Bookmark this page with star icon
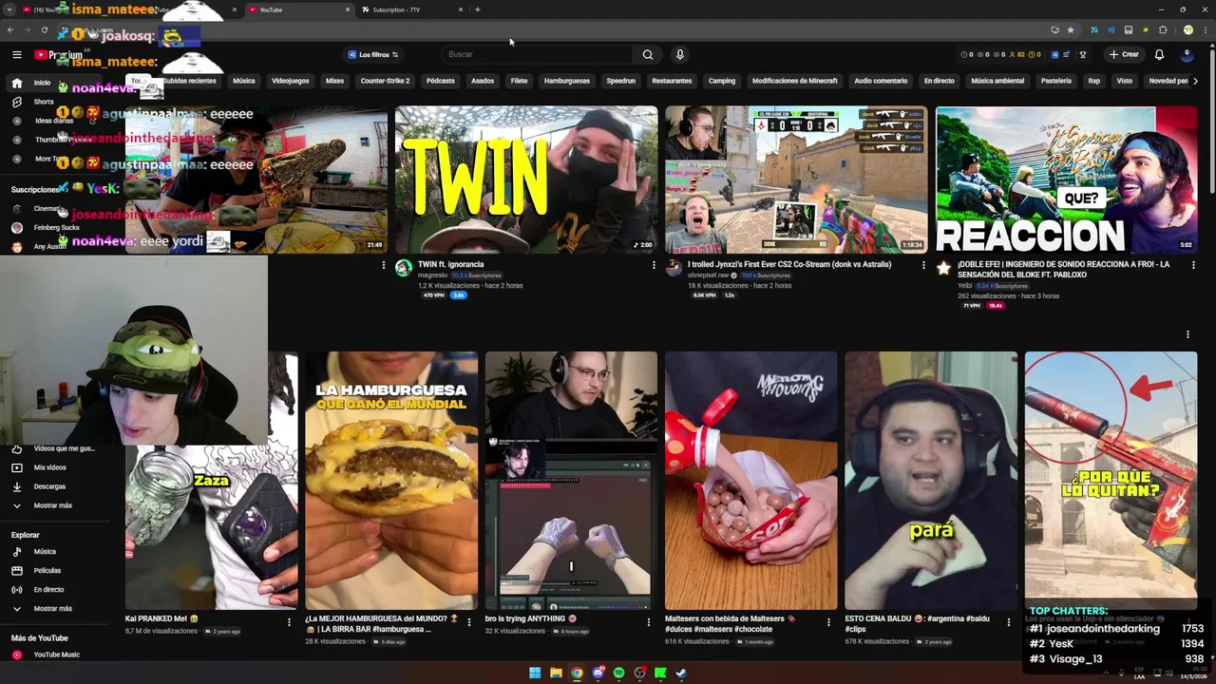The image size is (1216, 684). pos(1071,30)
